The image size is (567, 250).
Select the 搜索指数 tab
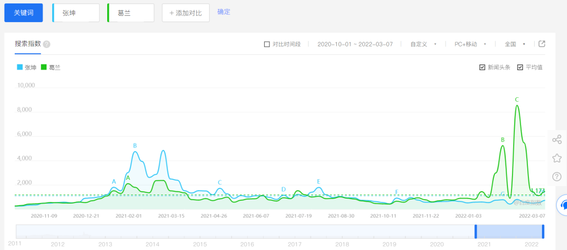pyautogui.click(x=28, y=44)
